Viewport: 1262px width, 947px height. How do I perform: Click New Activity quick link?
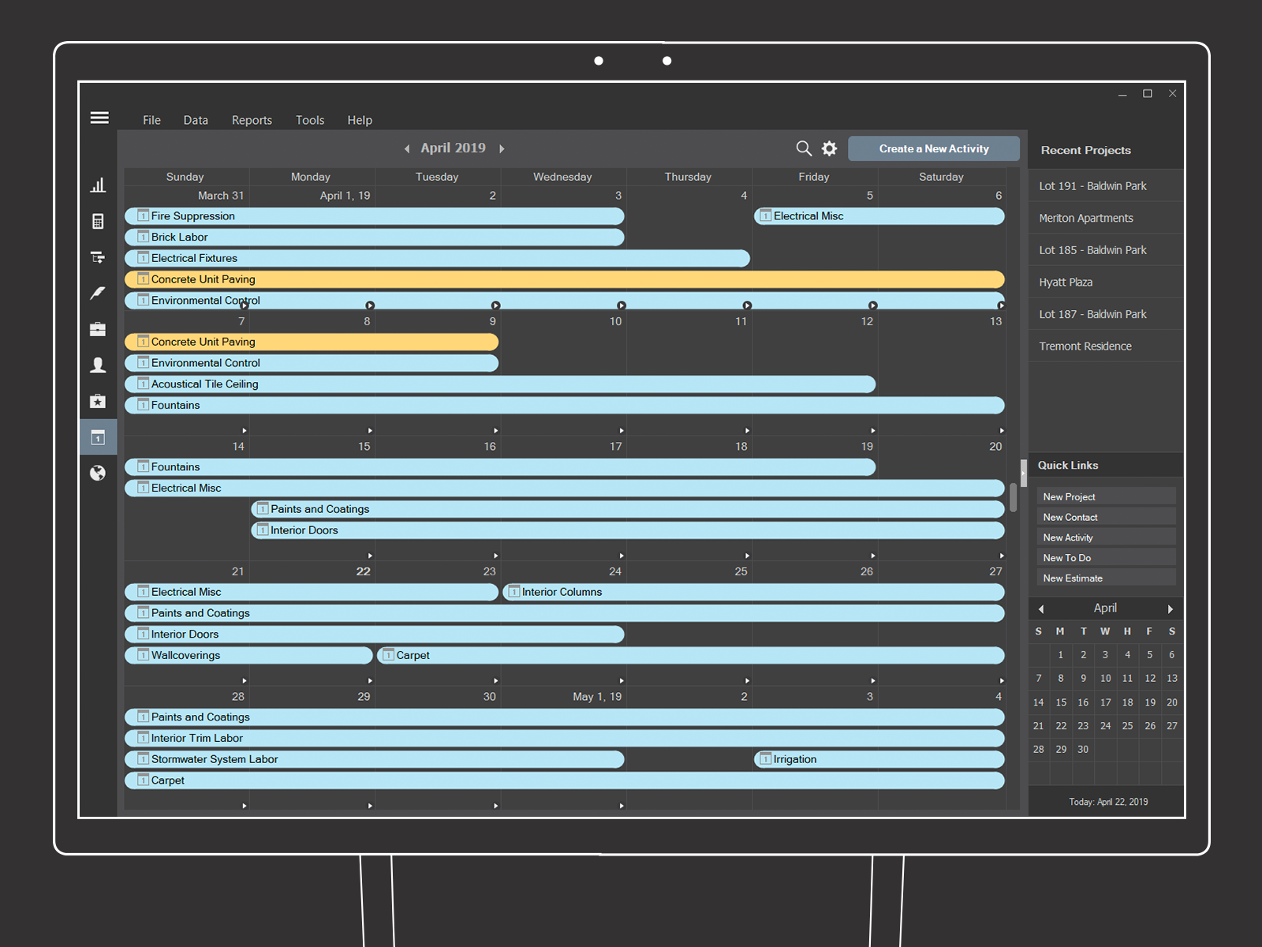1107,537
